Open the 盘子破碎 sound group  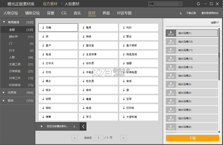tap(139, 45)
